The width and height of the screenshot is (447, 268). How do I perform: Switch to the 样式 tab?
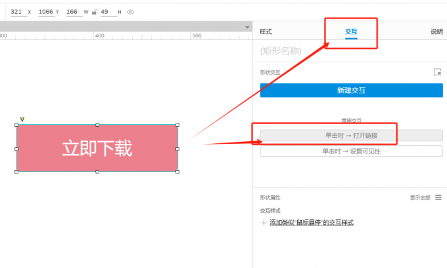tap(266, 32)
